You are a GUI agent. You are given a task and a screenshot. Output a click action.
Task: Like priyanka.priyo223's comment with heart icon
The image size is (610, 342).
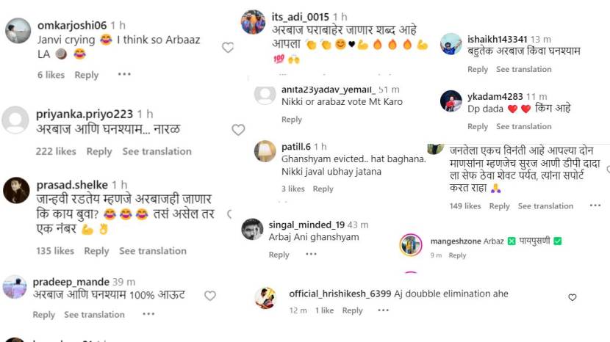click(238, 130)
